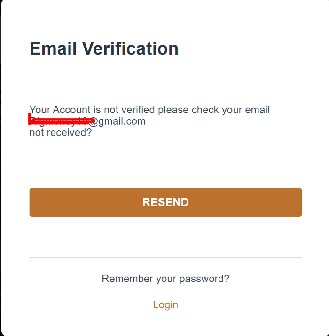Click the "not received?" text

tap(61, 133)
